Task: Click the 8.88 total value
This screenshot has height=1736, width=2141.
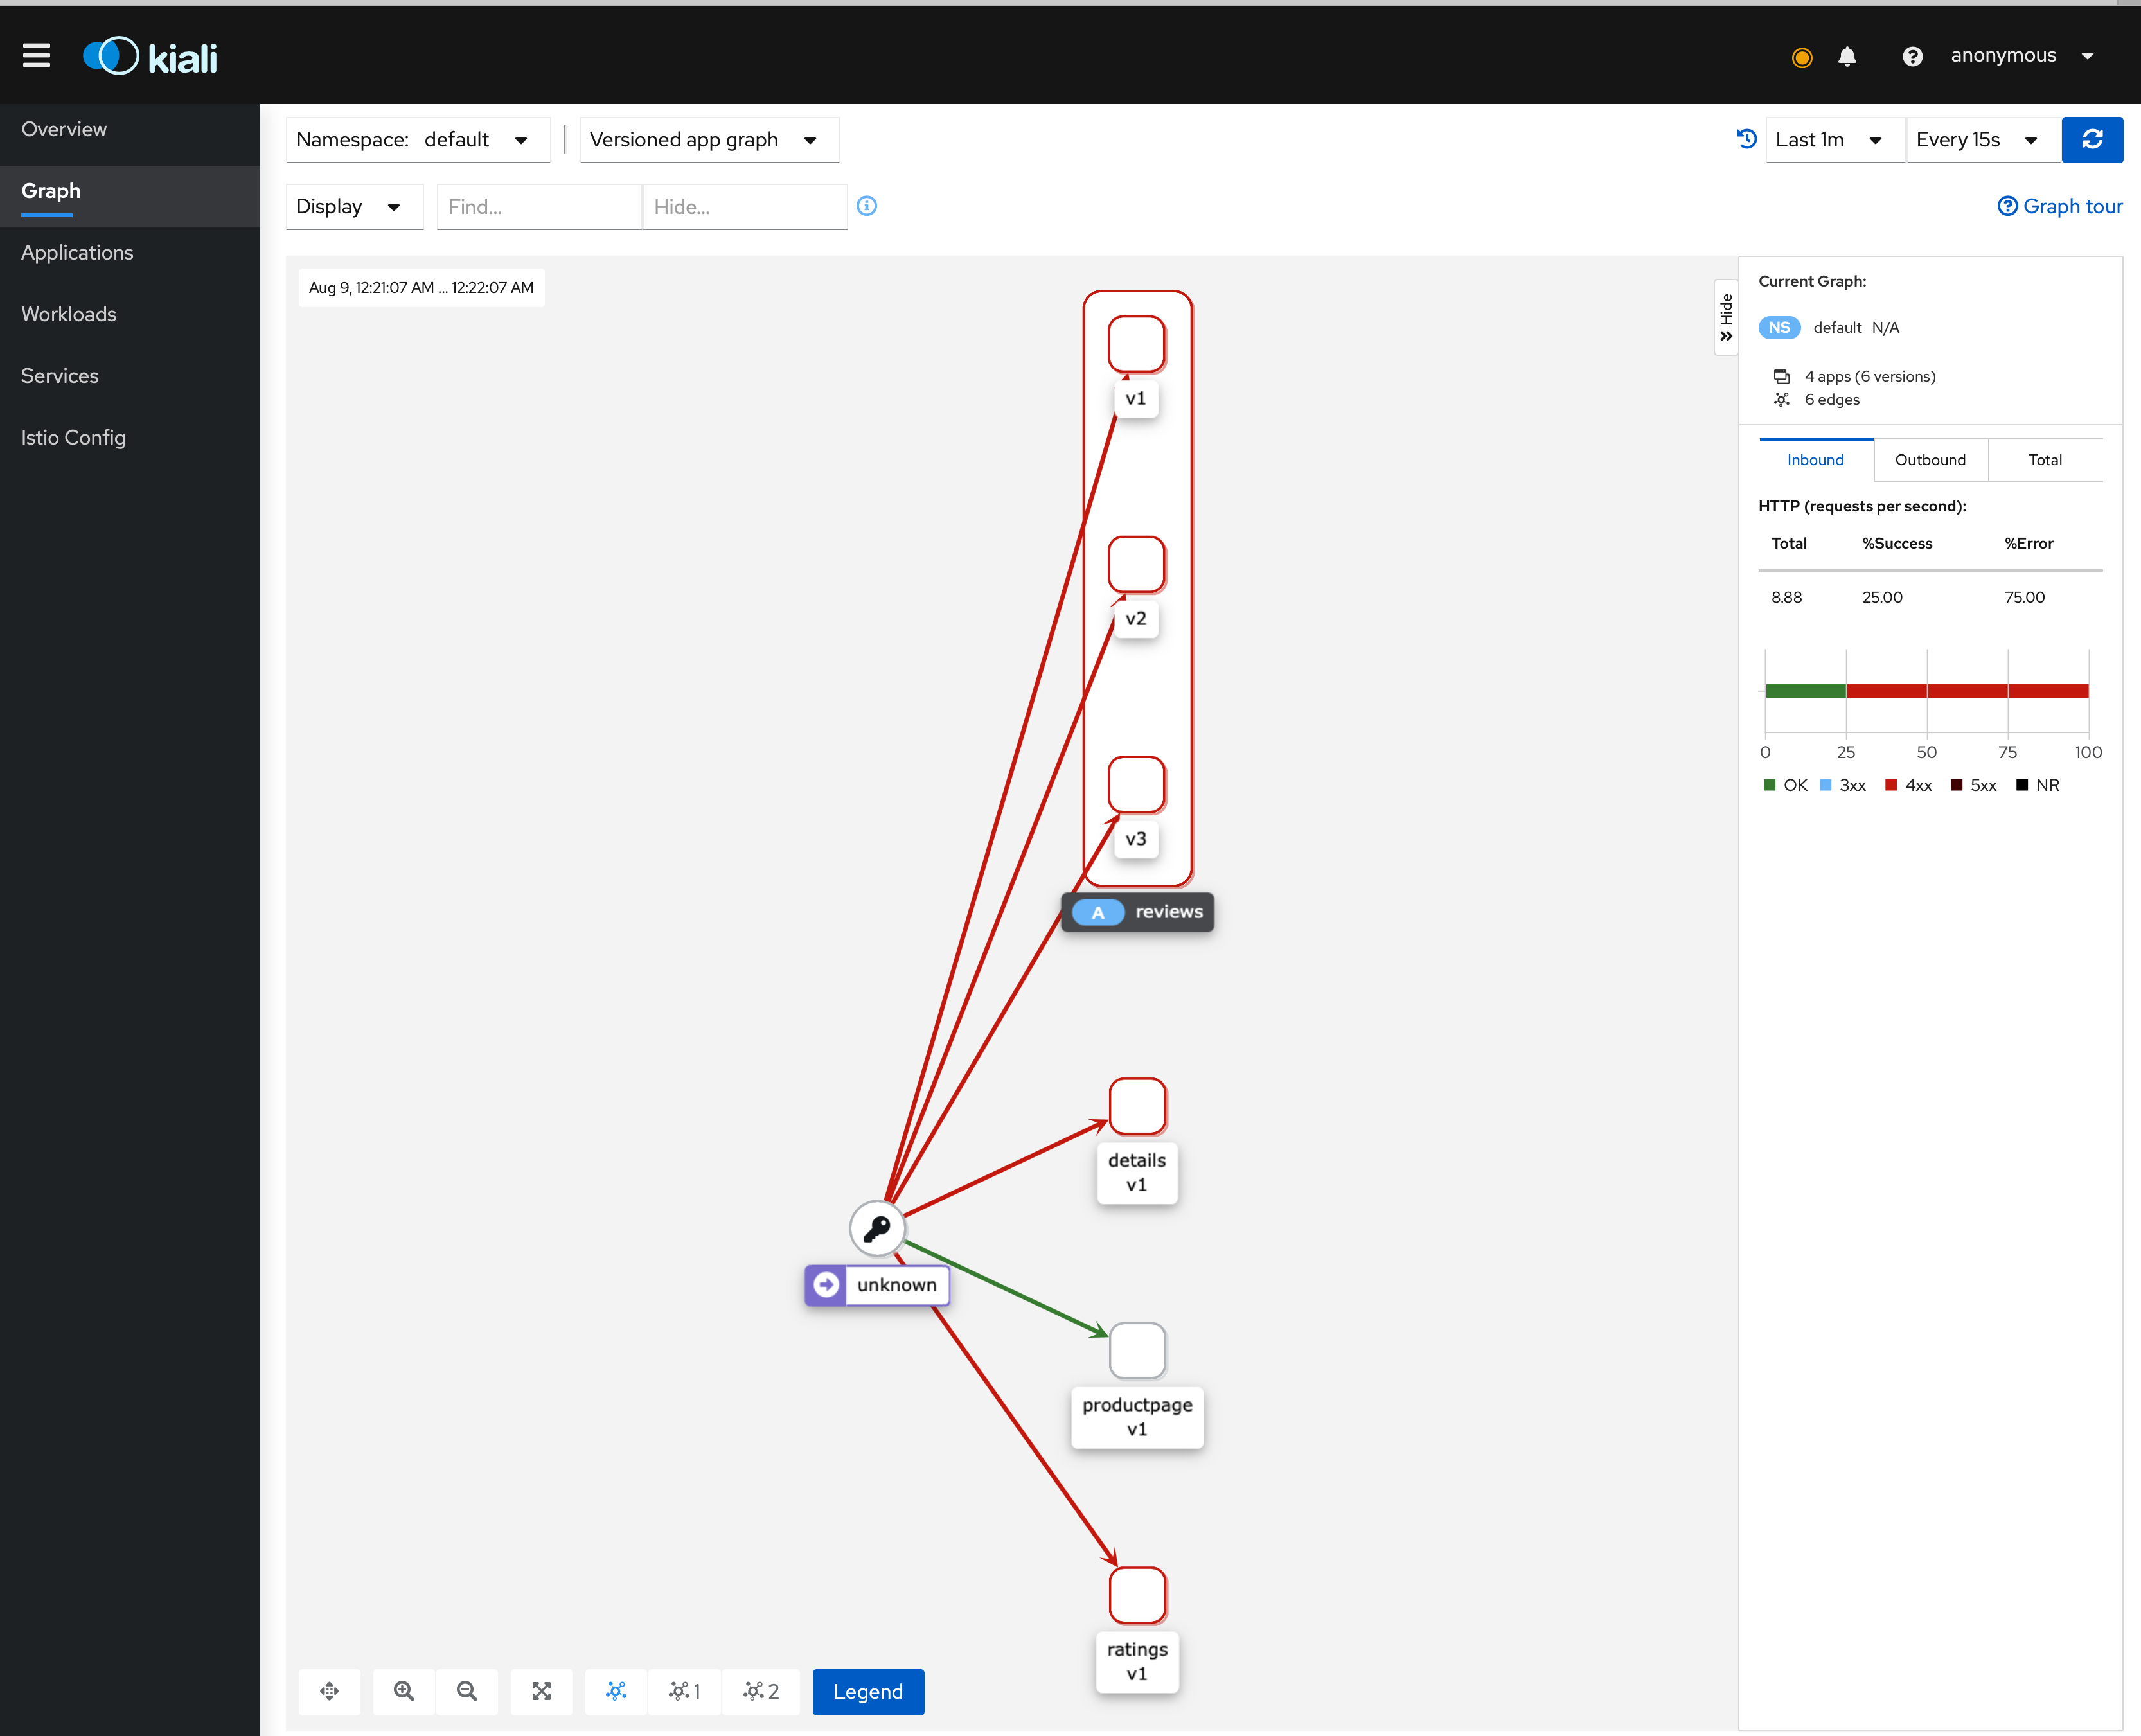Action: click(1787, 597)
